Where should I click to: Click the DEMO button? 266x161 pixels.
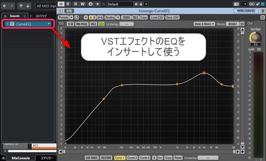[69, 11]
